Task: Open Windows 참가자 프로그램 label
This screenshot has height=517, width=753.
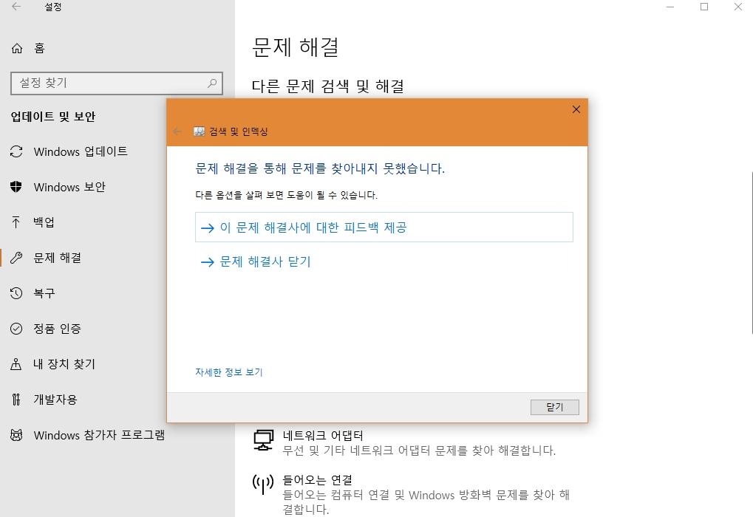Action: pos(100,436)
